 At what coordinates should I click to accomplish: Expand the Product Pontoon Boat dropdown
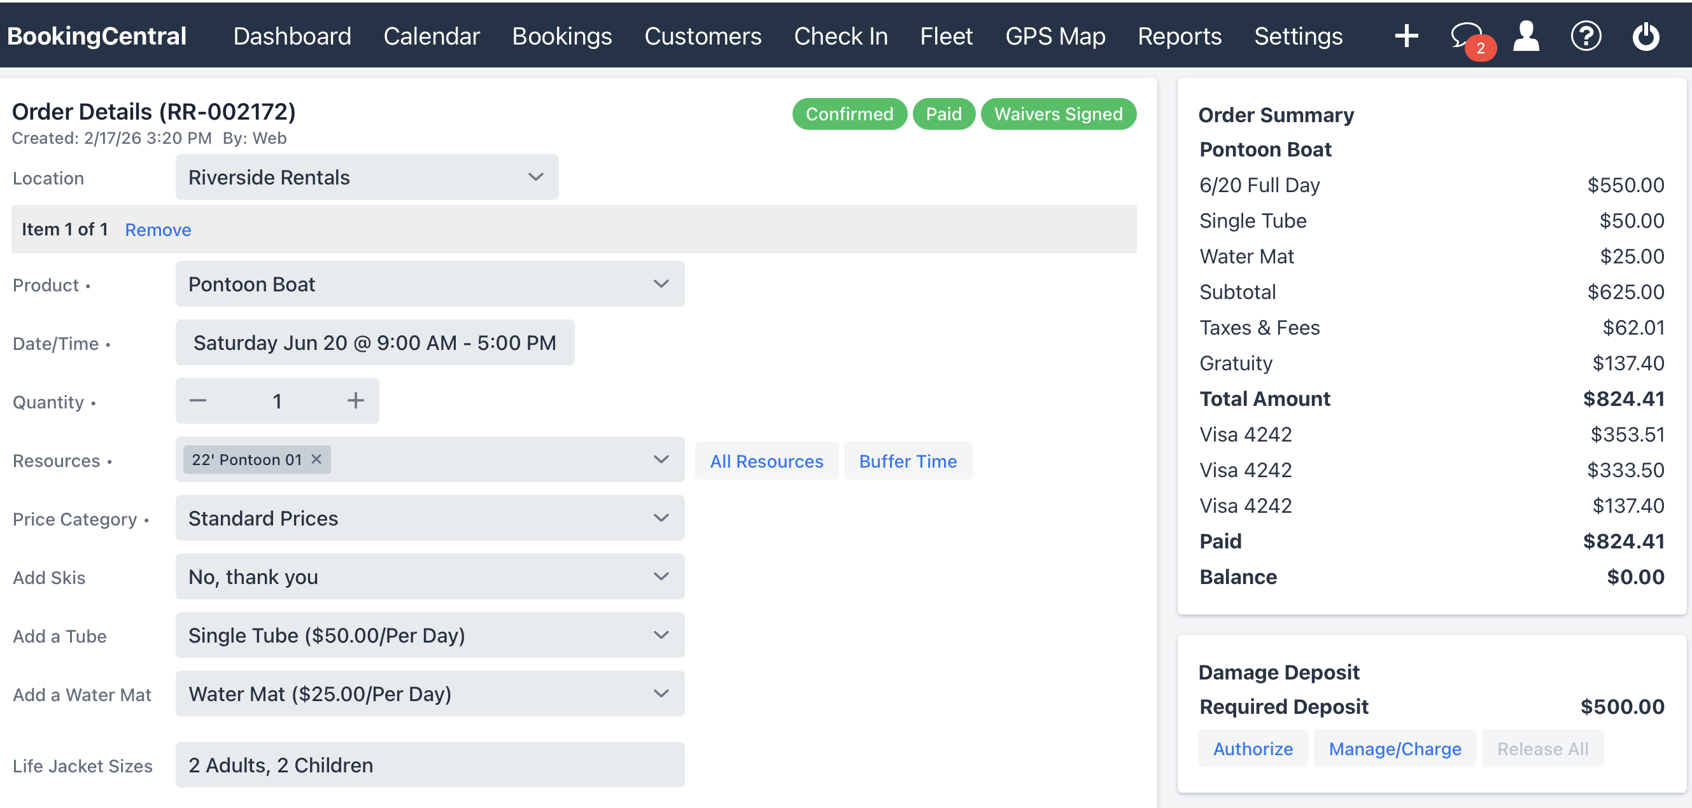[x=430, y=284]
